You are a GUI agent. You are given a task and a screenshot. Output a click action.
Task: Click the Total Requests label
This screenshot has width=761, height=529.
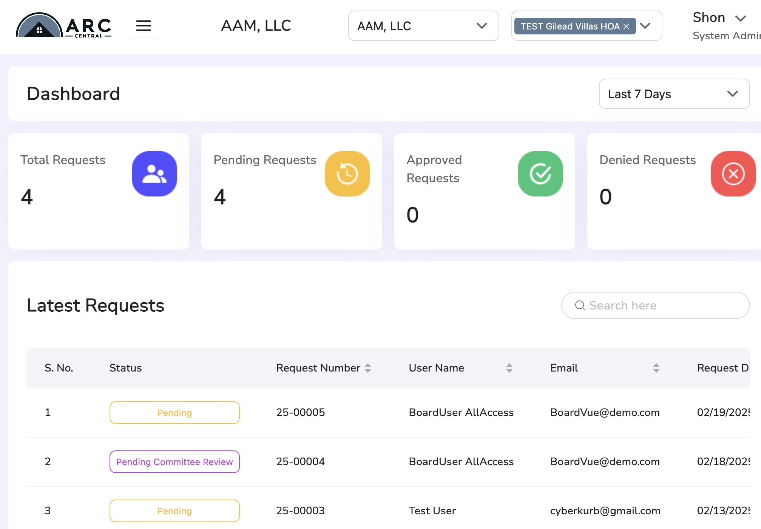click(x=63, y=160)
